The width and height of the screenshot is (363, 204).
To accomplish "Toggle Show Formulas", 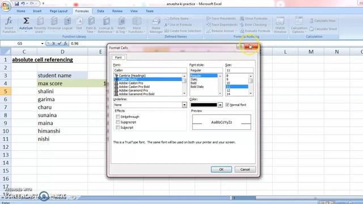I will tap(254, 18).
